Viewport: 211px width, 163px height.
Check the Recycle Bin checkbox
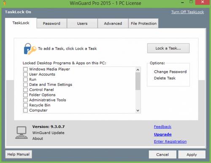(x=25, y=105)
